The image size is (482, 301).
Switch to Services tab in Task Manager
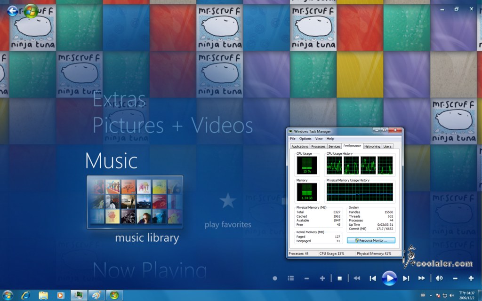pos(334,147)
